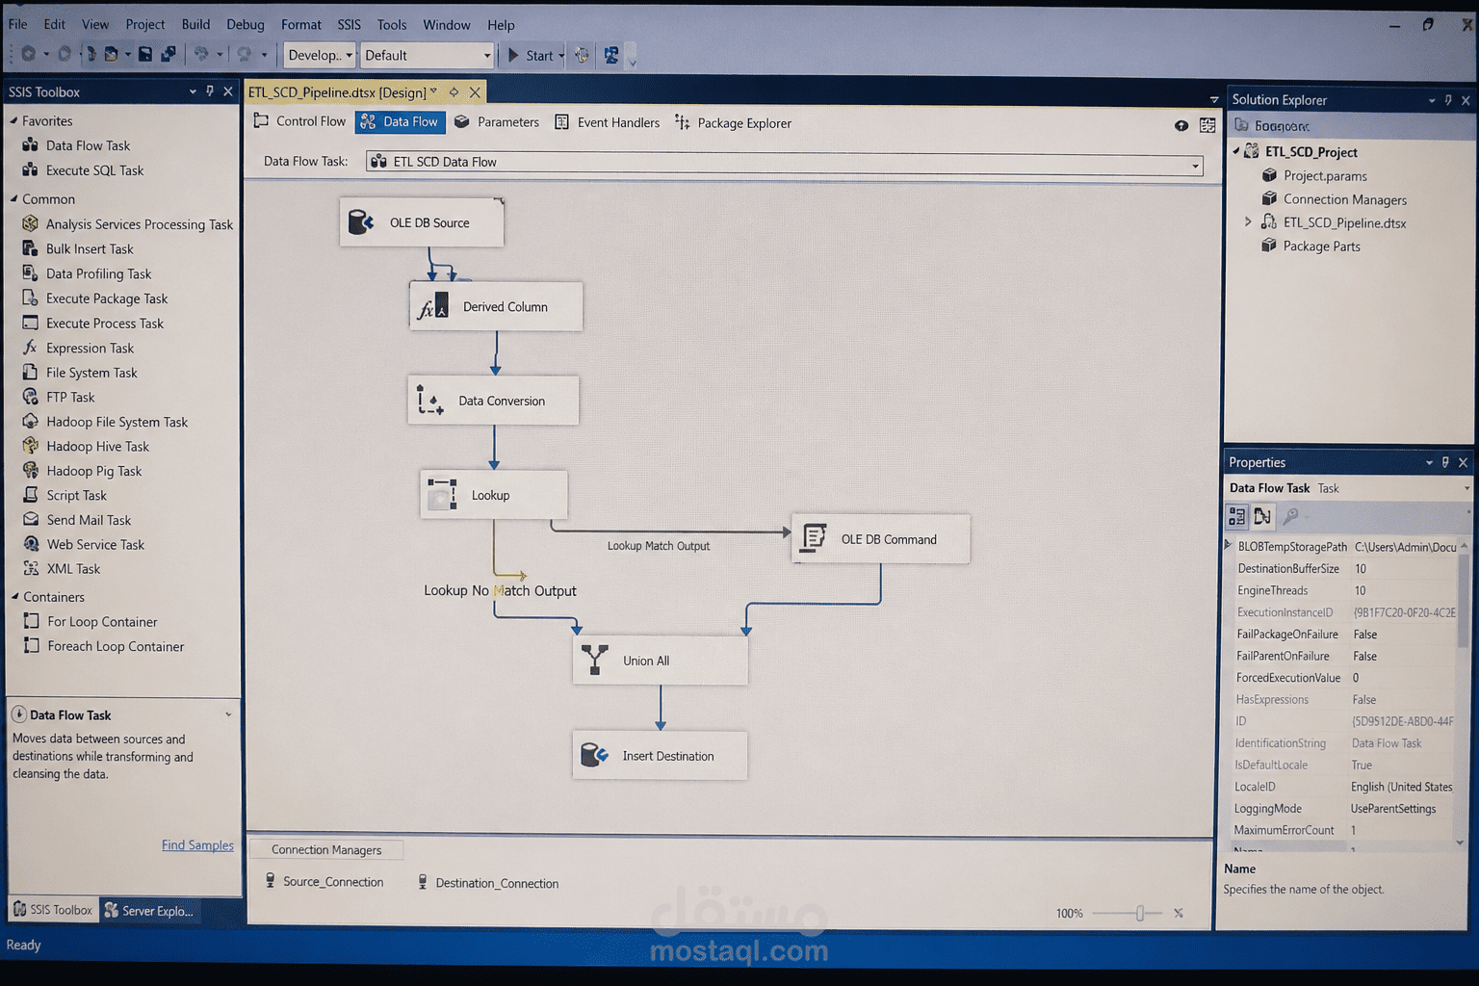Pin the SSIS Toolbox panel
The width and height of the screenshot is (1479, 986).
(x=210, y=91)
